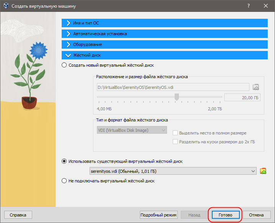Click the '4,00 МБ' minimum size label
Screen dimensions: 275x223
point(104,109)
